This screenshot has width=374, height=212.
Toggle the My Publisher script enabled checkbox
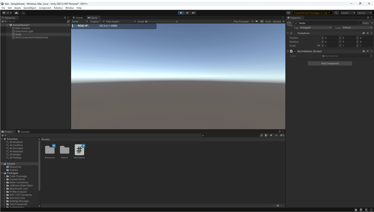(x=295, y=51)
